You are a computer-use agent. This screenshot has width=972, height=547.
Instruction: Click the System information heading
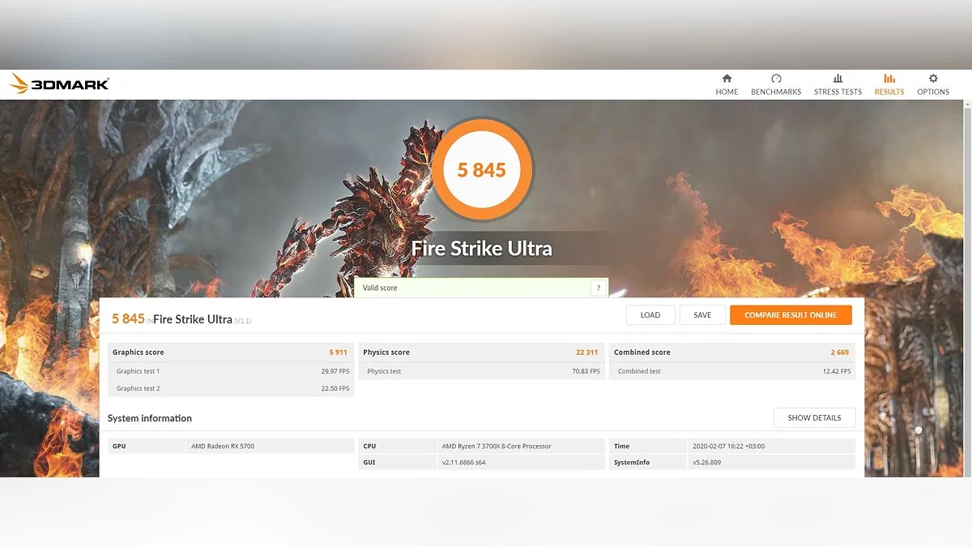pyautogui.click(x=150, y=418)
